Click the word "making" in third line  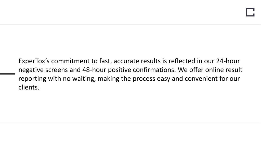[x=108, y=79]
